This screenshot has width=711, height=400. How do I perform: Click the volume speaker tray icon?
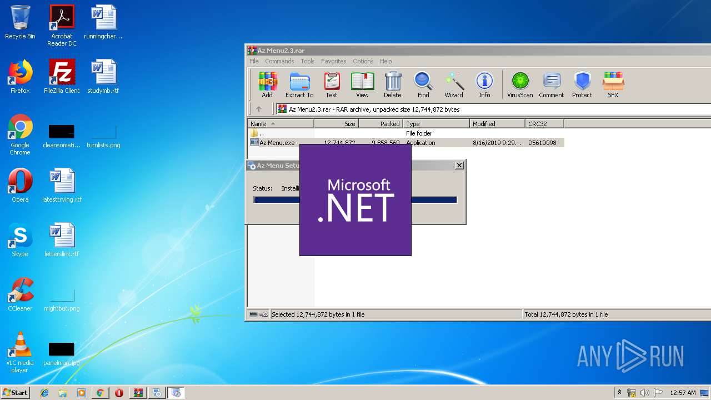tap(645, 393)
